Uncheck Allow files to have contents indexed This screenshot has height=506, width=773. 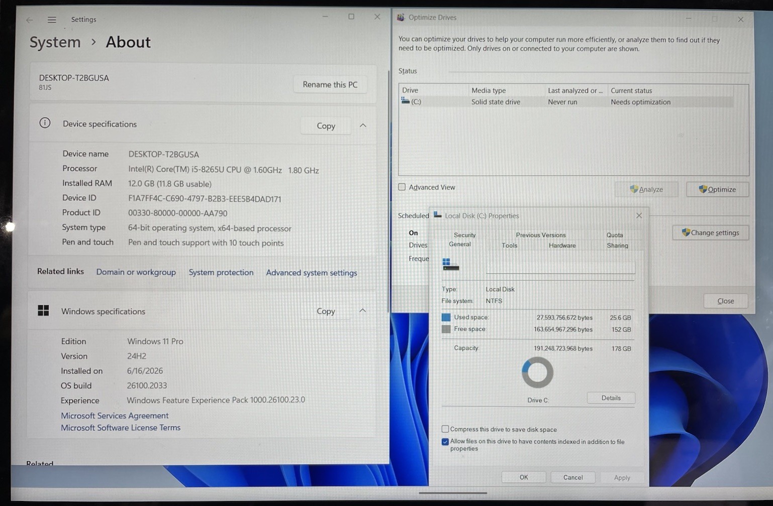pos(445,442)
